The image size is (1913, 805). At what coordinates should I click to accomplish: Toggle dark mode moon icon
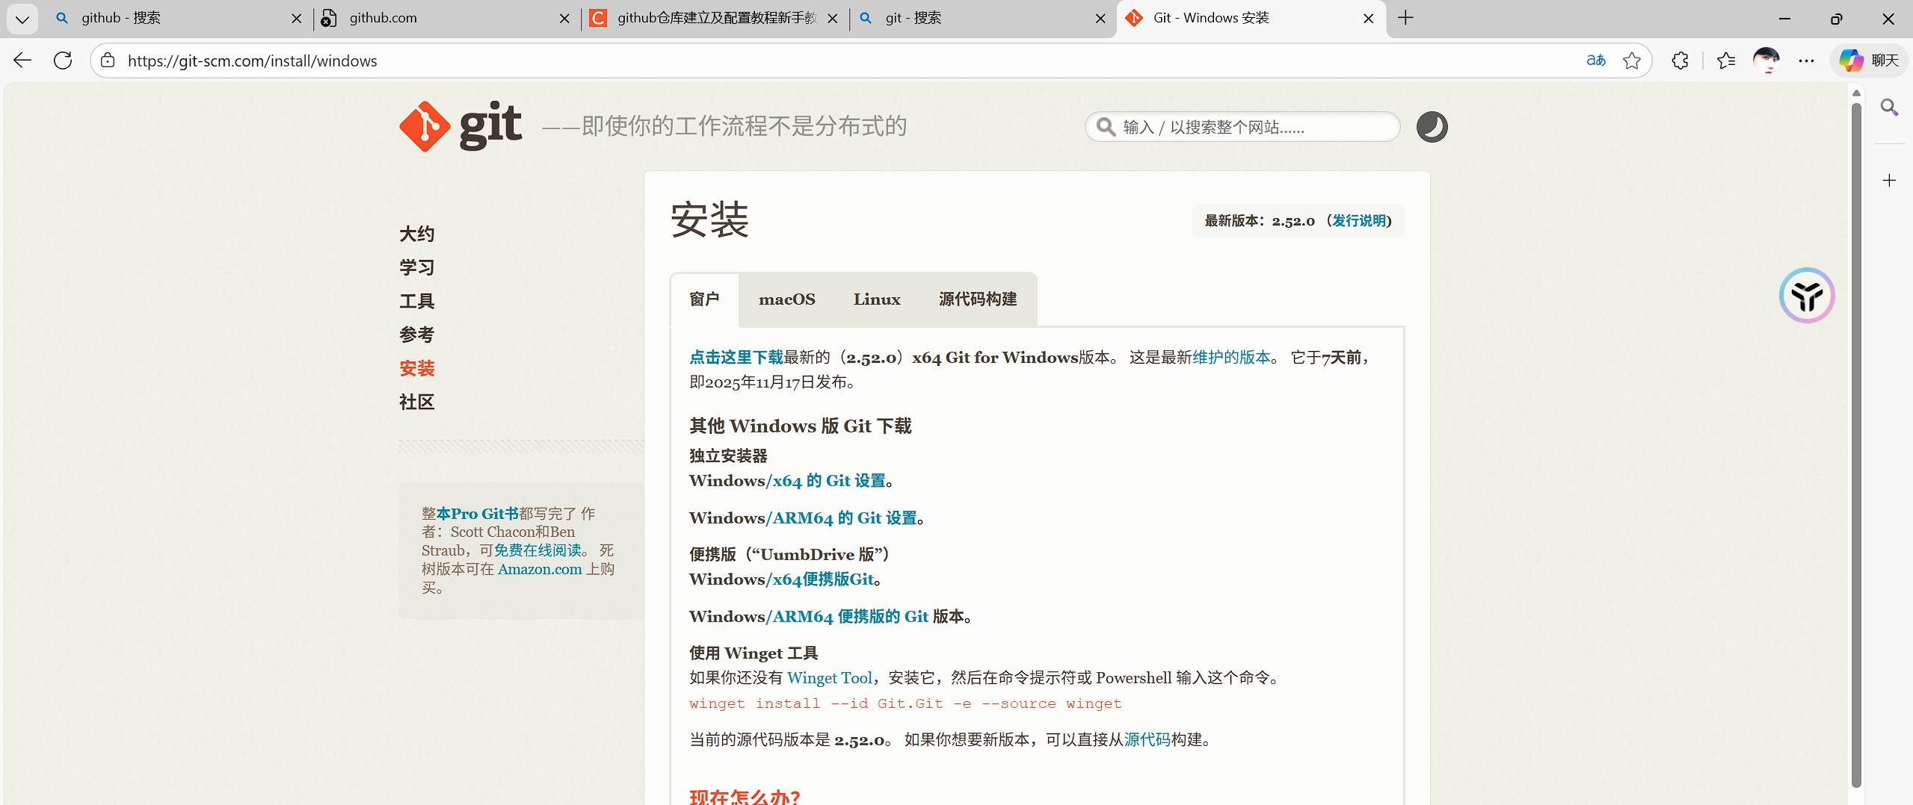pos(1431,127)
